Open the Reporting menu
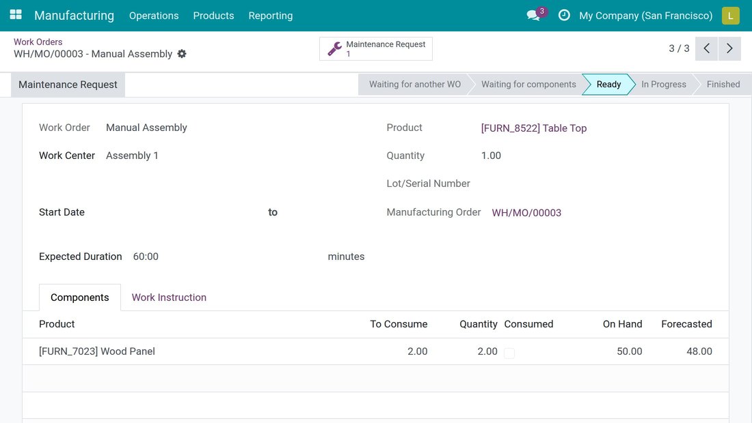 click(271, 15)
